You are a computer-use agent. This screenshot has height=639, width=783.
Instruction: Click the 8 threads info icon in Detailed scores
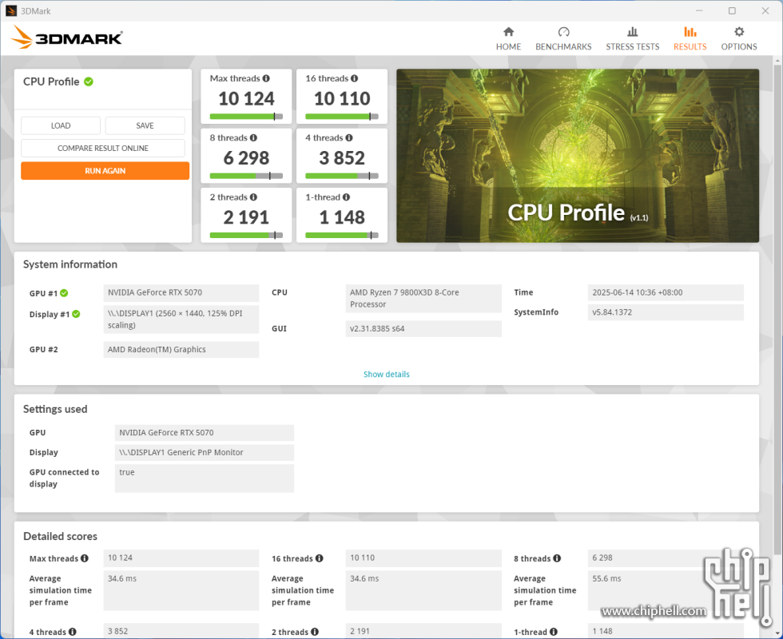557,558
